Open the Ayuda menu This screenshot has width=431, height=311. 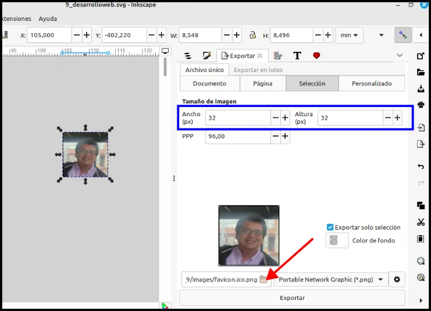[x=48, y=19]
